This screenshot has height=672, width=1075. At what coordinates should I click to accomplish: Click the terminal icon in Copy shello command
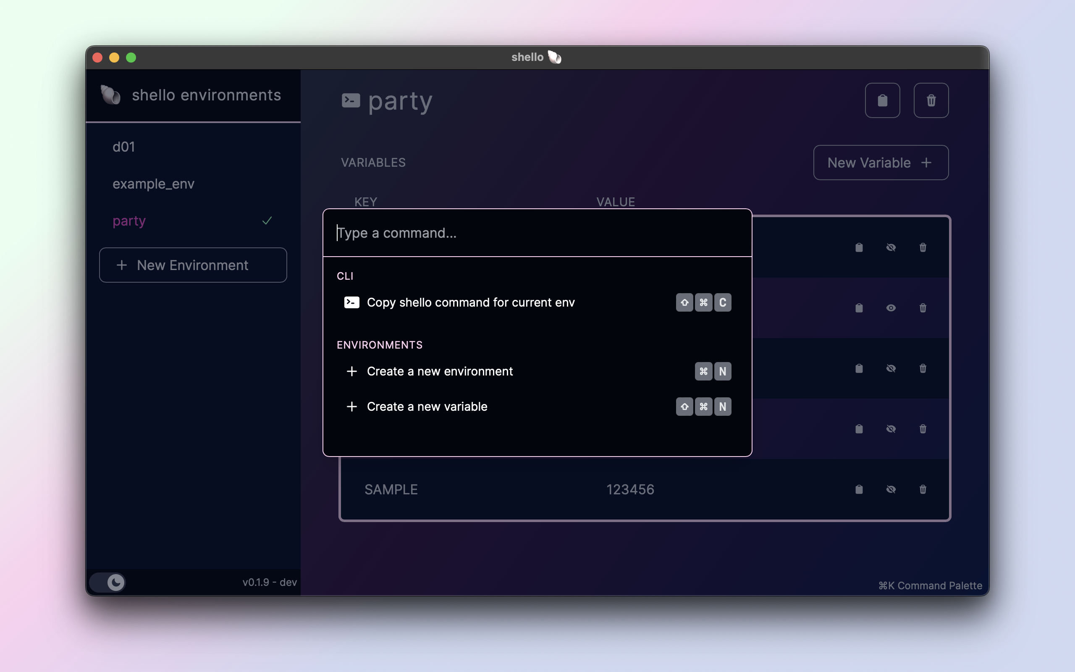352,302
